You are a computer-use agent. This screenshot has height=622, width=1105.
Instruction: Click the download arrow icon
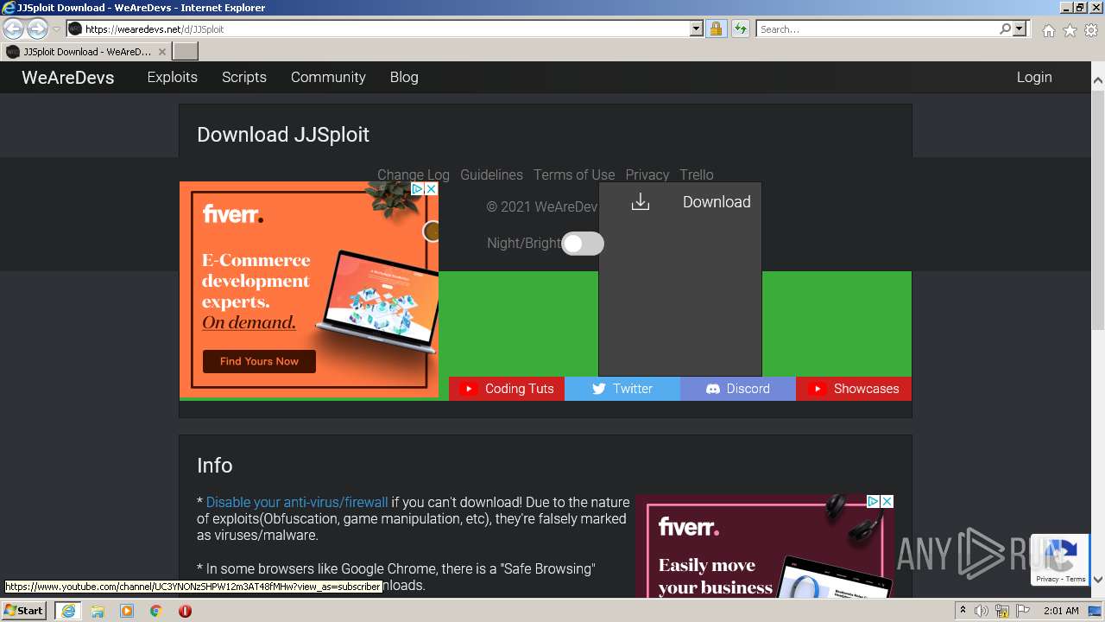(x=640, y=202)
